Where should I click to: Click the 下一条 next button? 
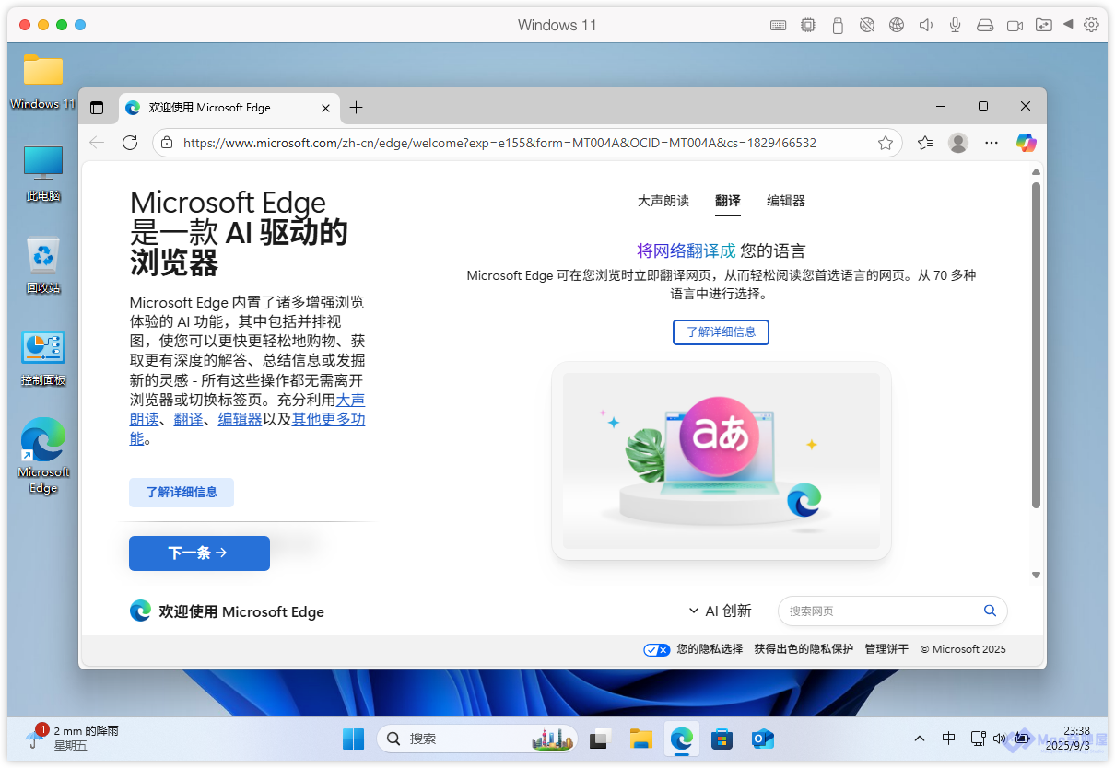199,553
